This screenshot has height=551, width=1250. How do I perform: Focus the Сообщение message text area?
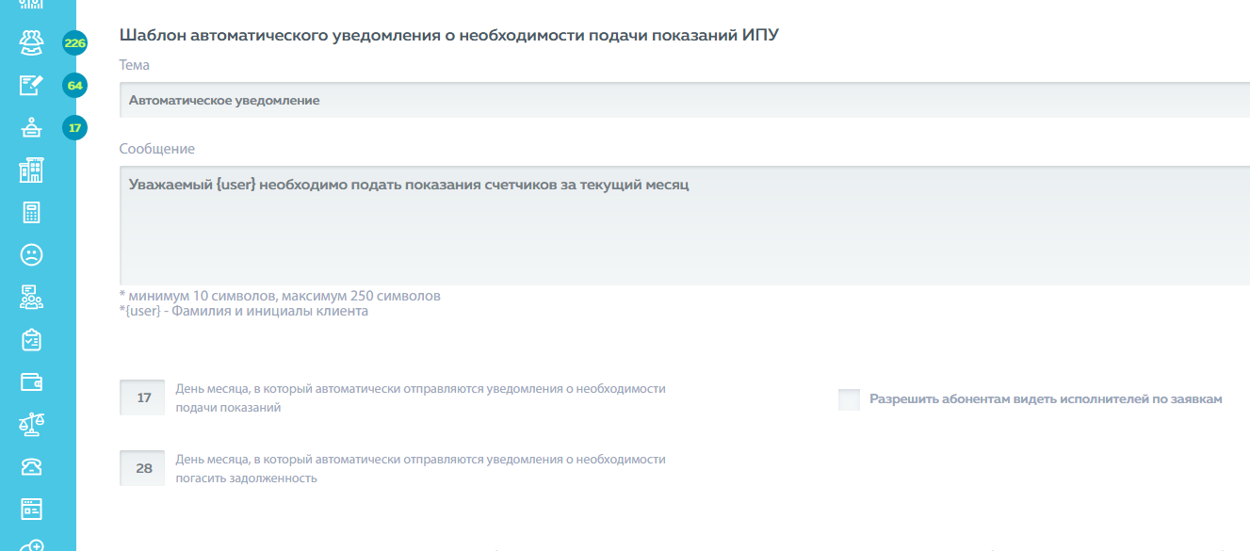click(x=685, y=226)
